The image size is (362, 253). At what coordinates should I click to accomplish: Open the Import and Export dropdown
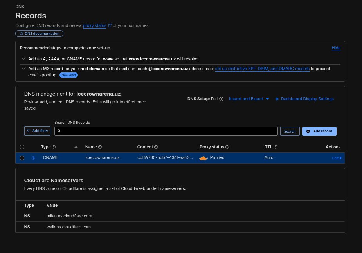(249, 99)
